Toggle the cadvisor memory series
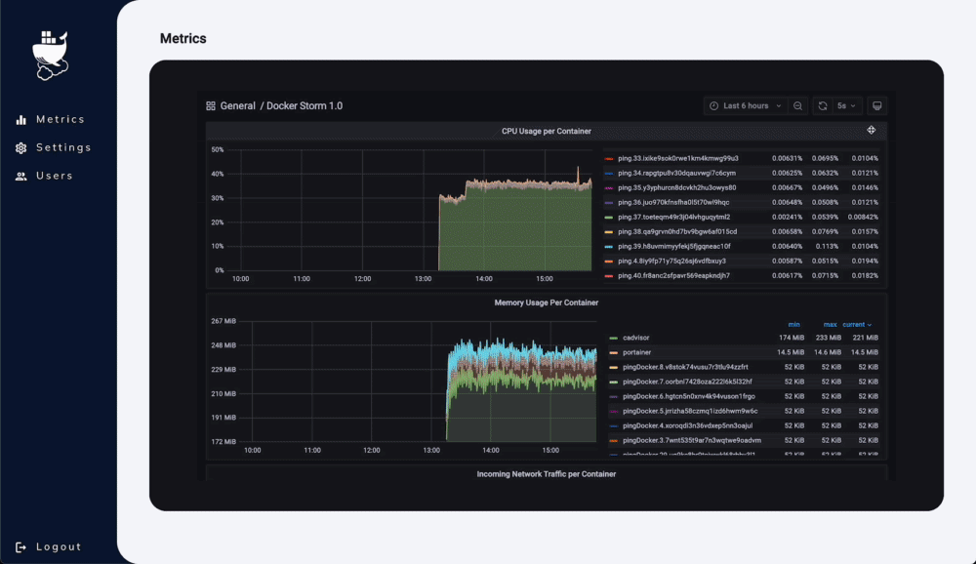 click(635, 338)
